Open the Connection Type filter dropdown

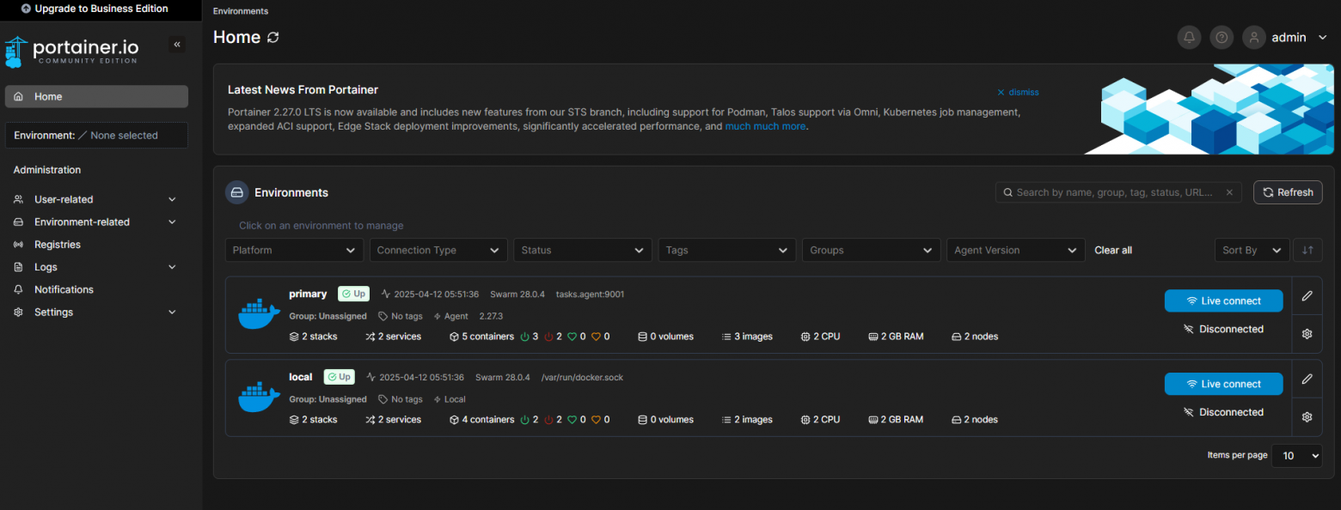(x=438, y=250)
